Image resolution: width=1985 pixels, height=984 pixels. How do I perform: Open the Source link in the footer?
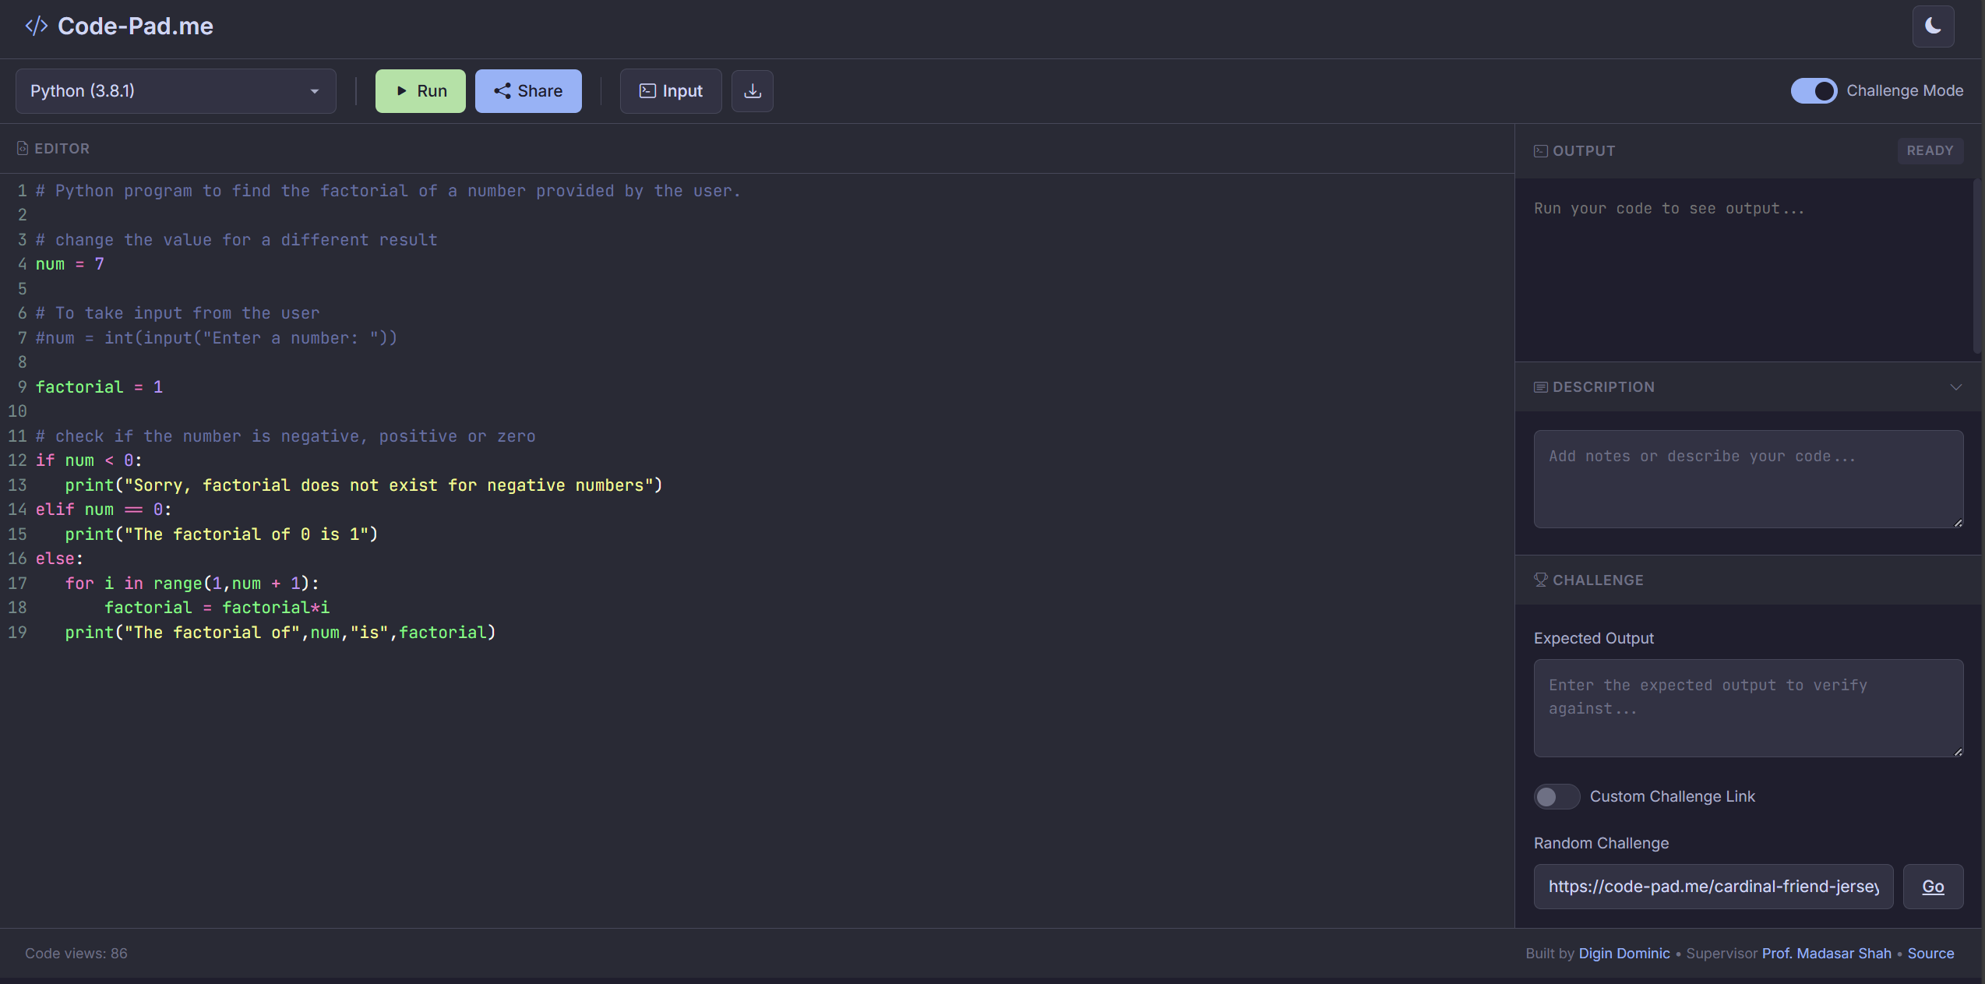(1930, 953)
